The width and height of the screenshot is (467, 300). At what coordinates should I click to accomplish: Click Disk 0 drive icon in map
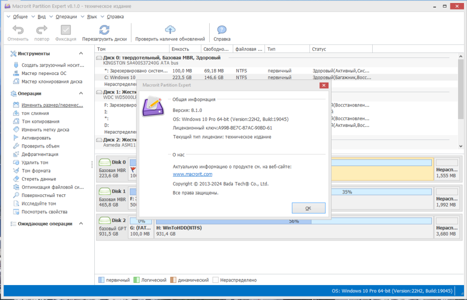(104, 162)
